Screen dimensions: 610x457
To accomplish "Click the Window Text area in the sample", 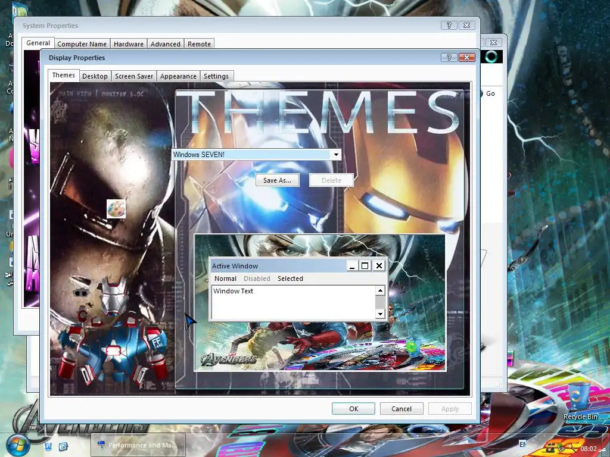I will pyautogui.click(x=293, y=302).
